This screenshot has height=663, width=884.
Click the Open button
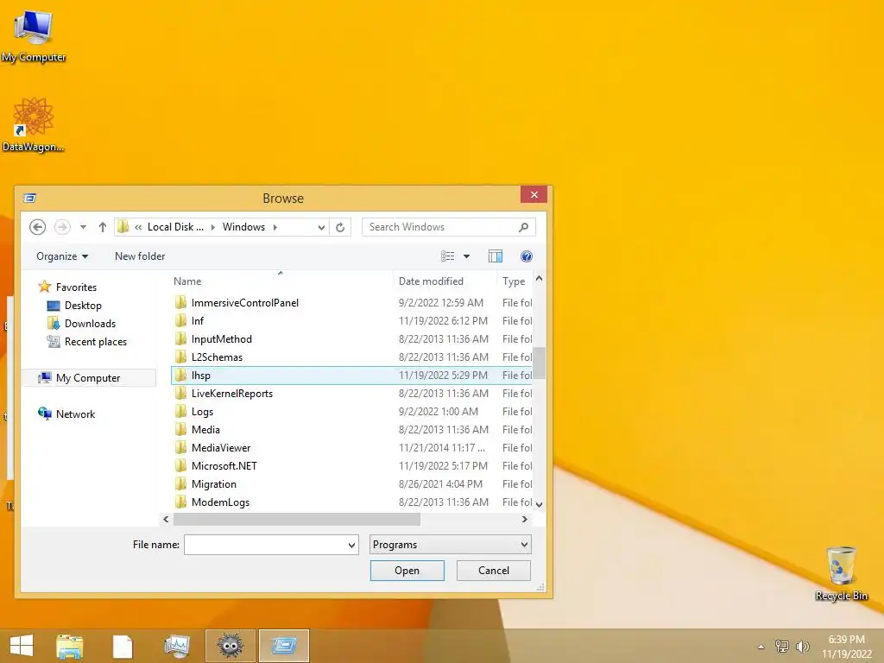coord(407,571)
